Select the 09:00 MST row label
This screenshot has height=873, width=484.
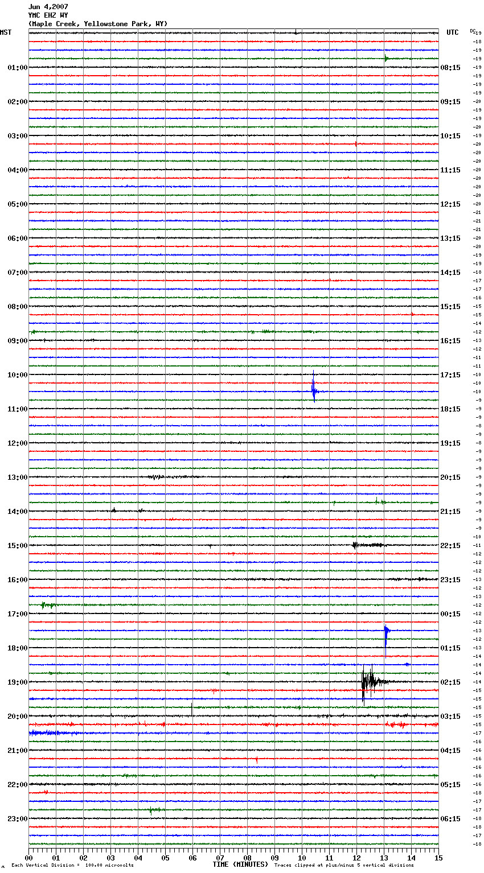18,341
